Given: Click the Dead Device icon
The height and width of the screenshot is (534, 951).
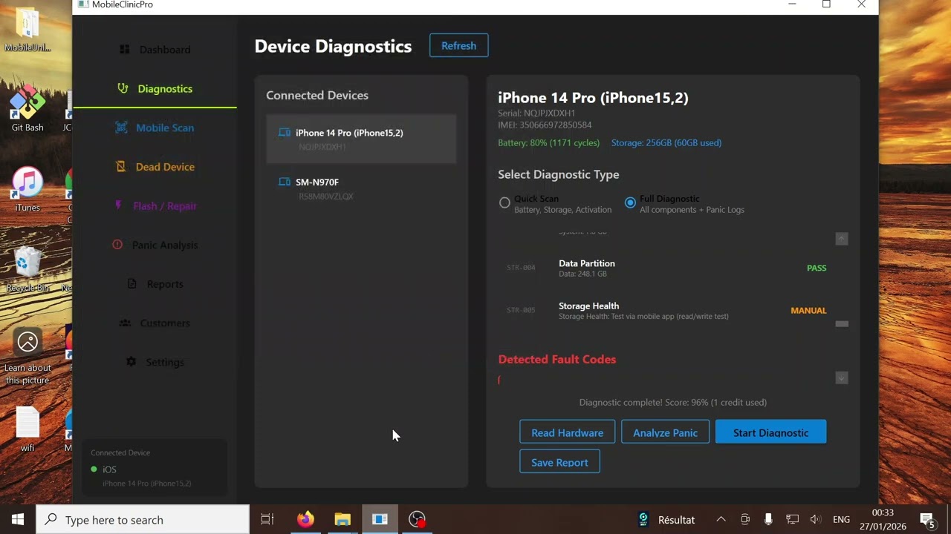Looking at the screenshot, I should click(121, 167).
